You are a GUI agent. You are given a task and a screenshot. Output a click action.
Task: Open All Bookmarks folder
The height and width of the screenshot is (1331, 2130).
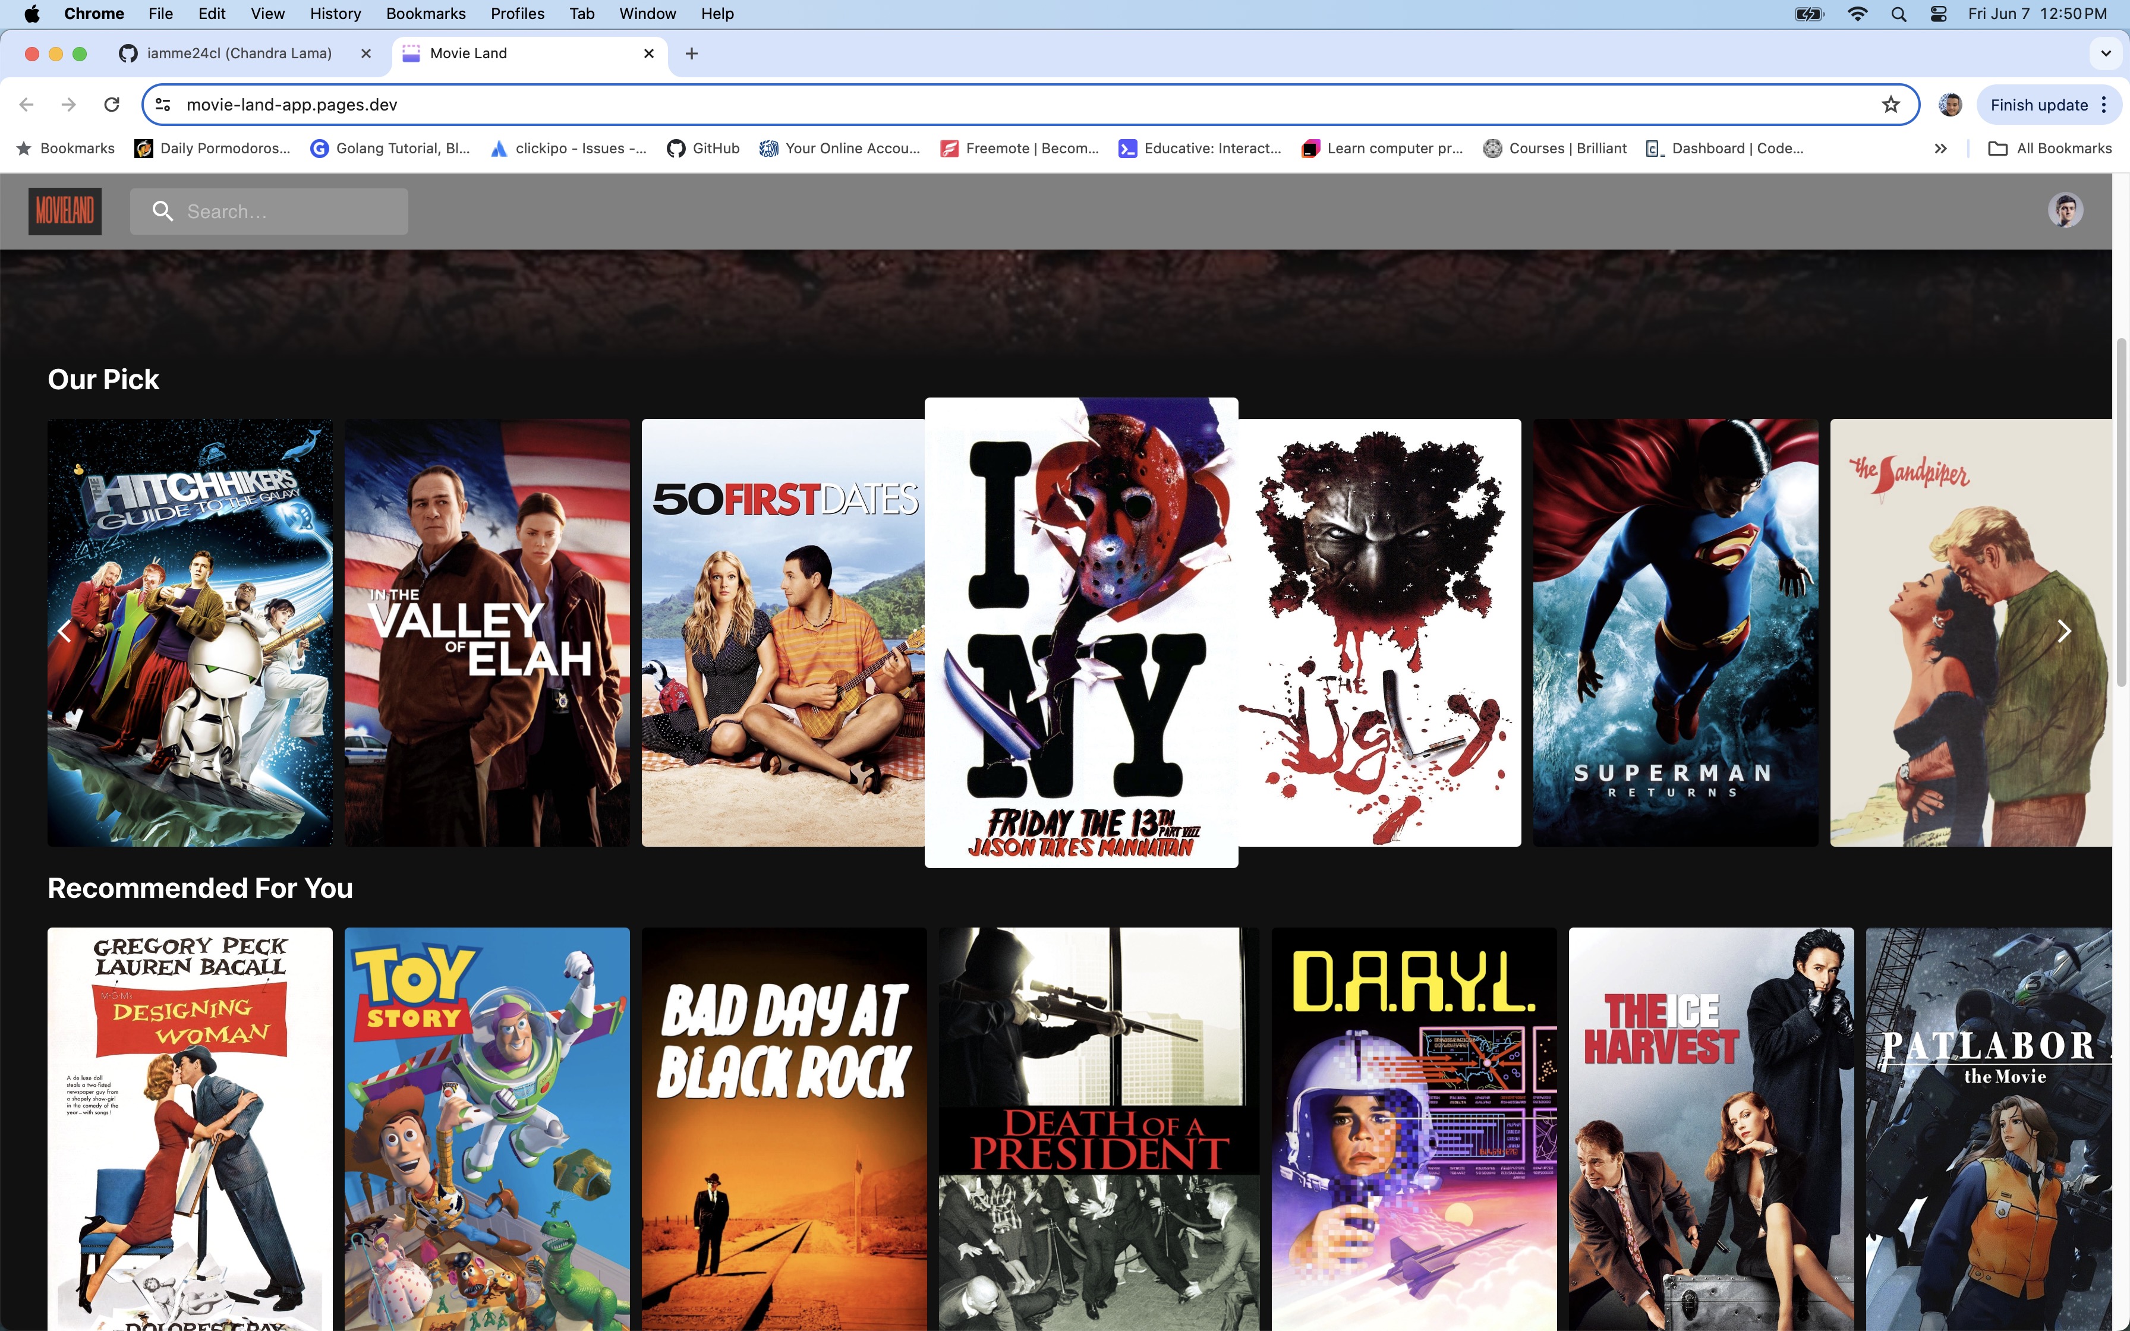click(2050, 149)
